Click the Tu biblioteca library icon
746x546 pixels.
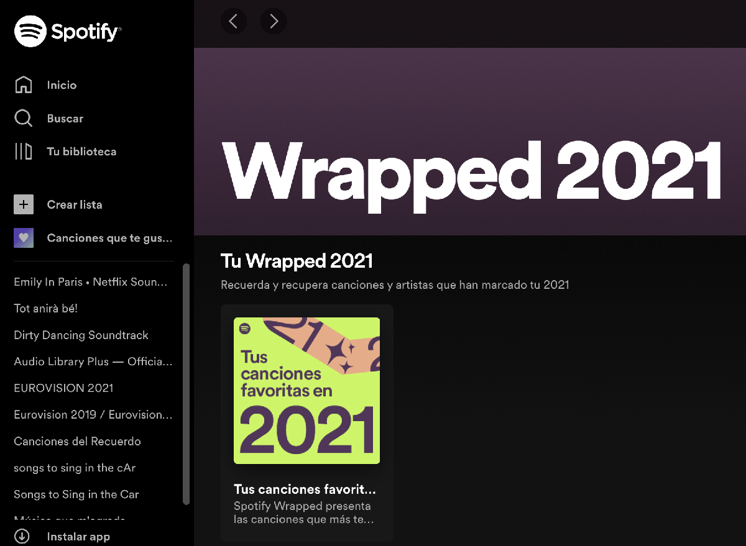point(24,152)
